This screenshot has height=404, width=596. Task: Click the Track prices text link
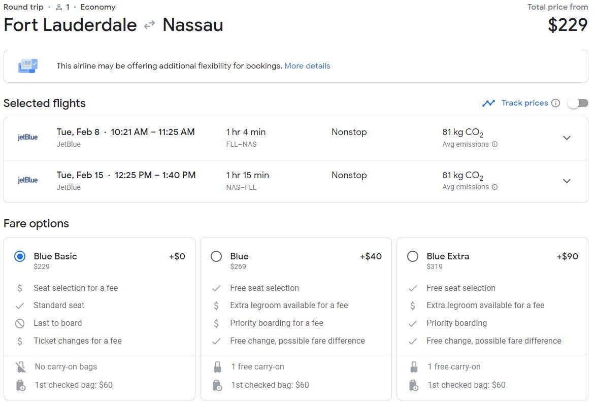[x=524, y=103]
